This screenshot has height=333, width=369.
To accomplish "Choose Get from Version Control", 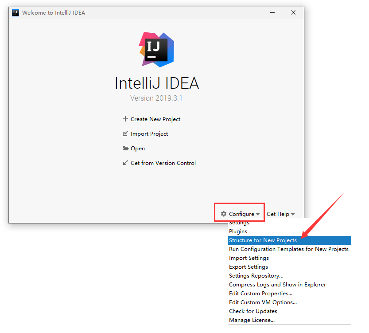I will [x=163, y=163].
